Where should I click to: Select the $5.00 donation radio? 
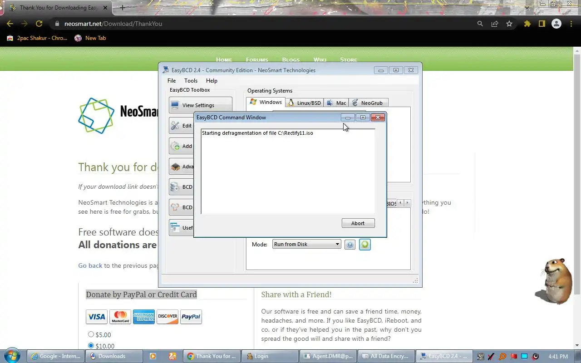[x=91, y=334]
